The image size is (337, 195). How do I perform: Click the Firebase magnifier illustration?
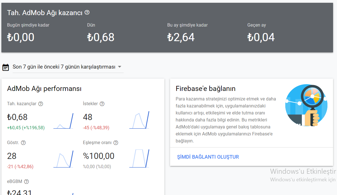(306, 105)
